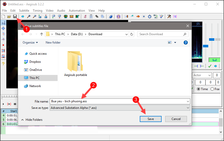Click the Cancel button
The width and height of the screenshot is (224, 141).
pyautogui.click(x=176, y=119)
